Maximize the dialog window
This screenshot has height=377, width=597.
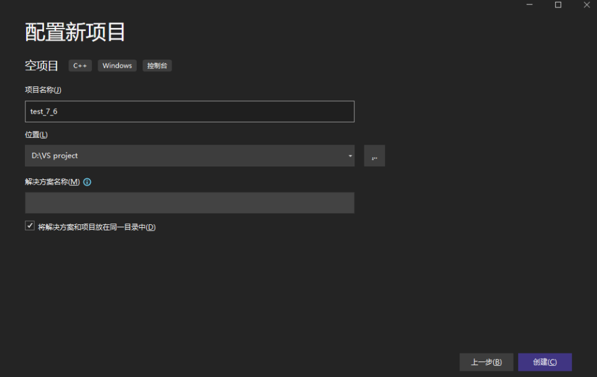558,4
